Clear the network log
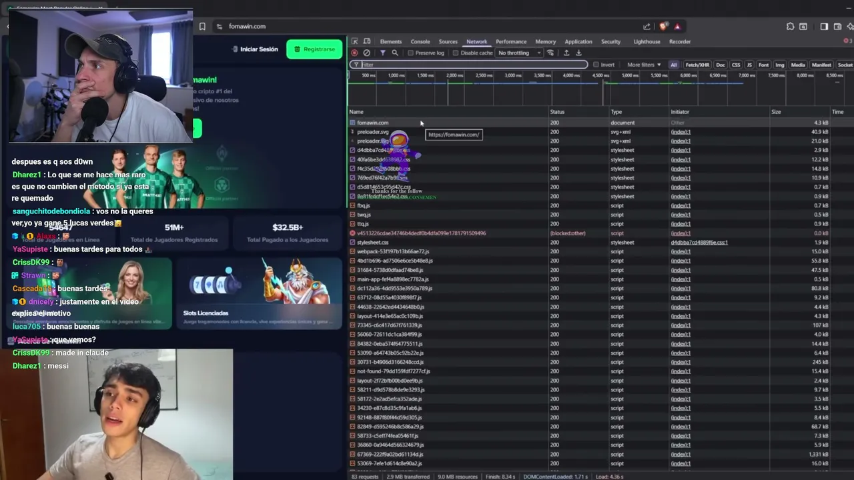 pyautogui.click(x=366, y=53)
